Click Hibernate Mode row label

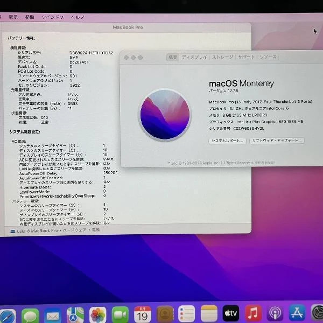(x=35, y=187)
